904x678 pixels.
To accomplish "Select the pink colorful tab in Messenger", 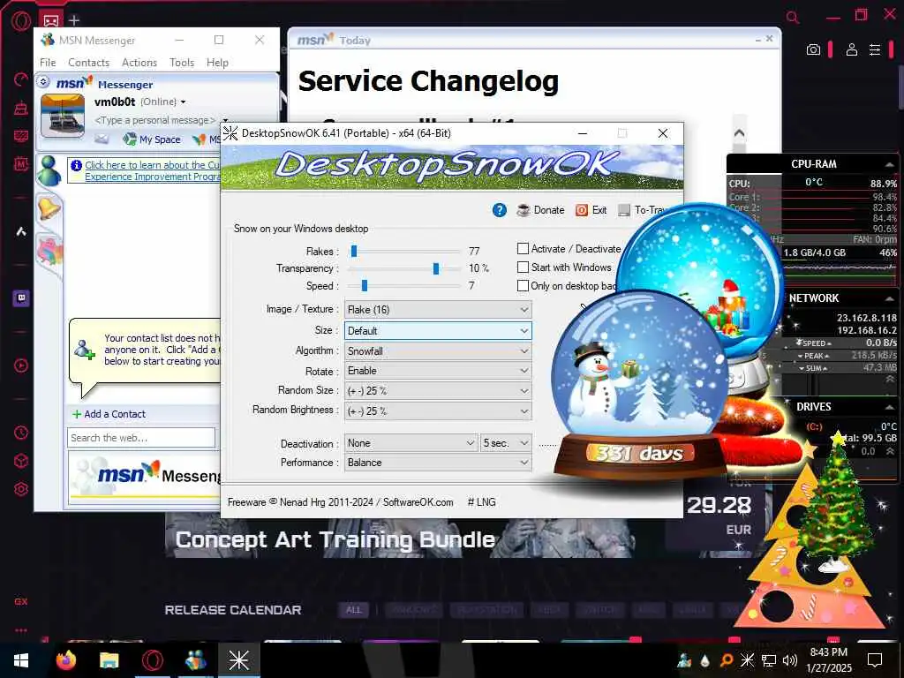I will [x=50, y=252].
